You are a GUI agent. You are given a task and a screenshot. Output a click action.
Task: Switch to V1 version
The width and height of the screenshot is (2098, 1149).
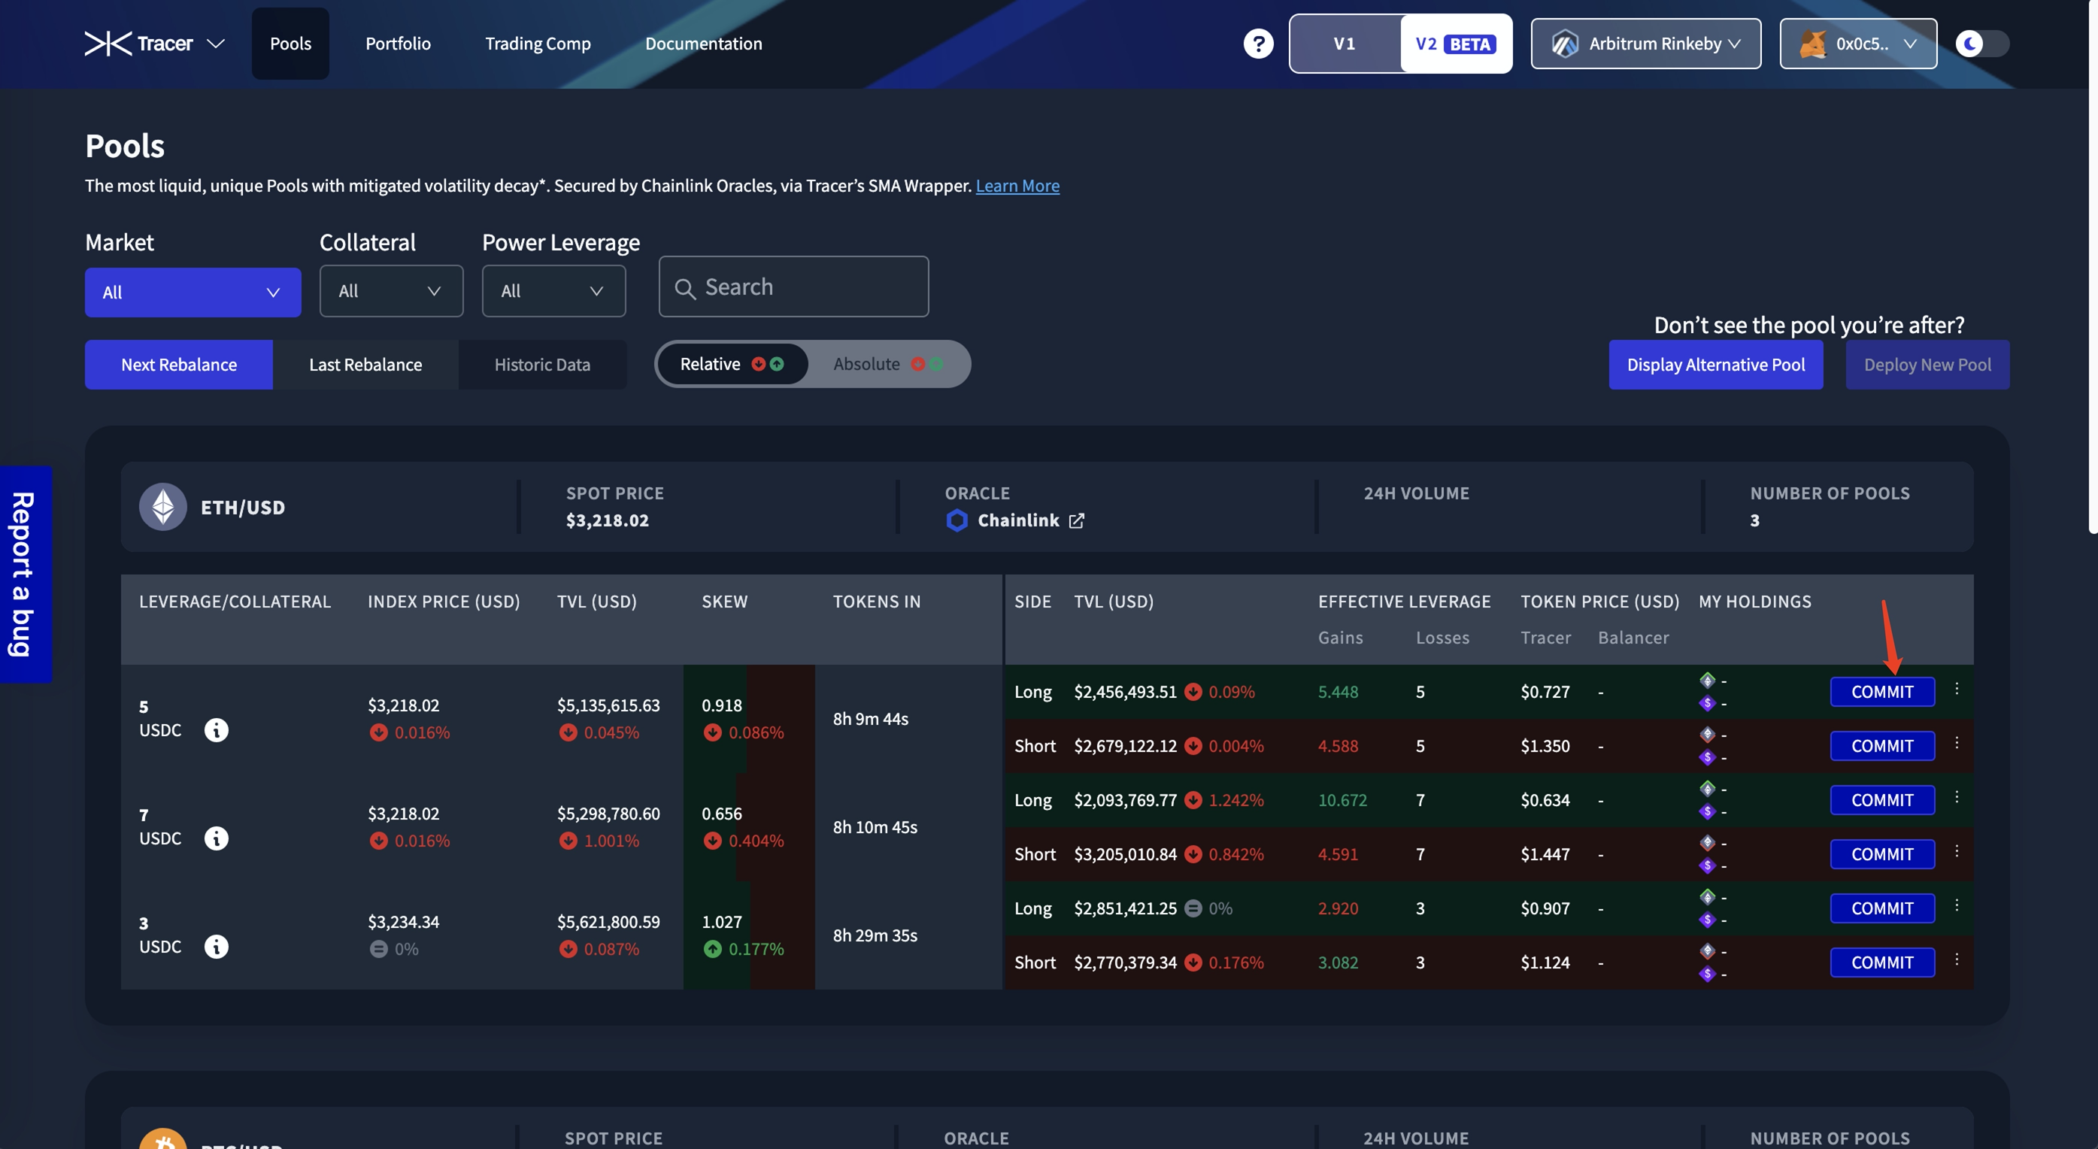(x=1344, y=43)
